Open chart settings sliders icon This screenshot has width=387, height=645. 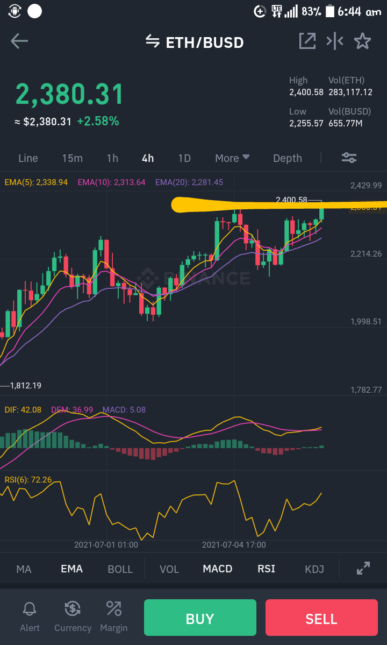tap(349, 158)
